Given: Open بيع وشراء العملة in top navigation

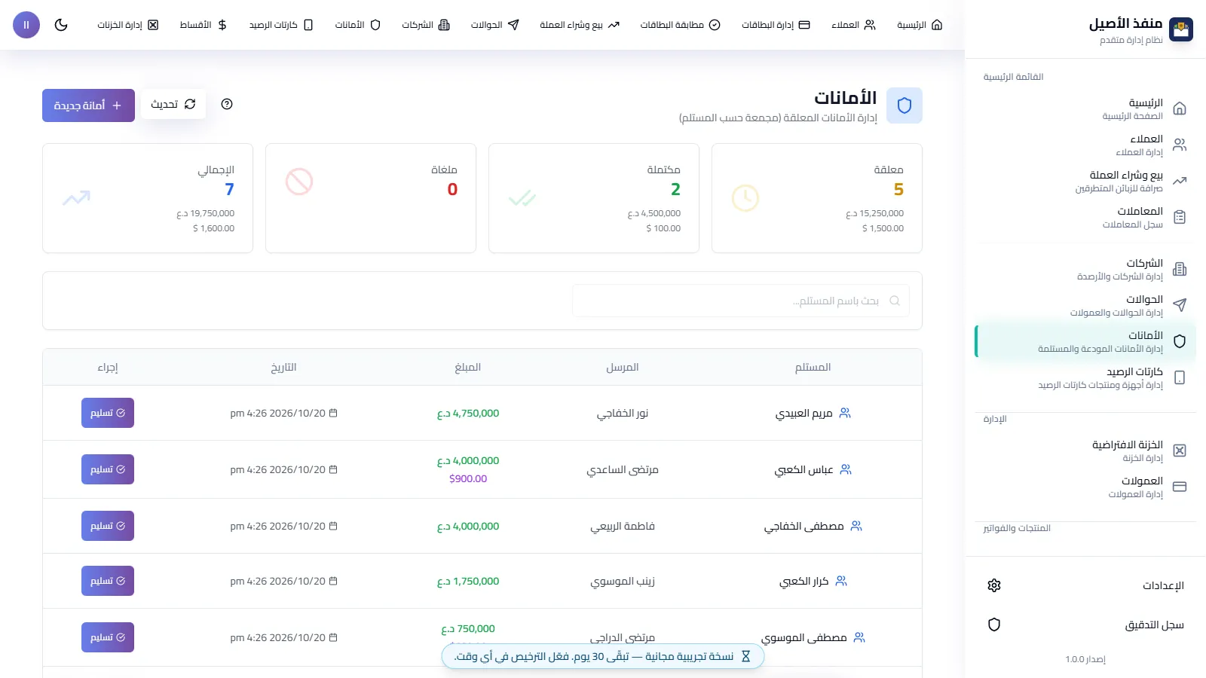Looking at the screenshot, I should [x=579, y=25].
